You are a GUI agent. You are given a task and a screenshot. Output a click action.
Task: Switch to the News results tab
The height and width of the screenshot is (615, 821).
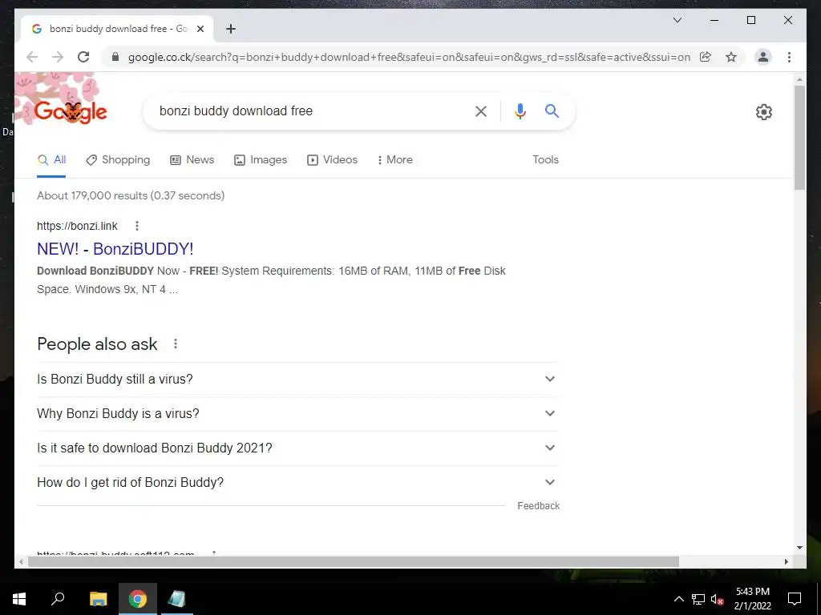click(x=192, y=160)
